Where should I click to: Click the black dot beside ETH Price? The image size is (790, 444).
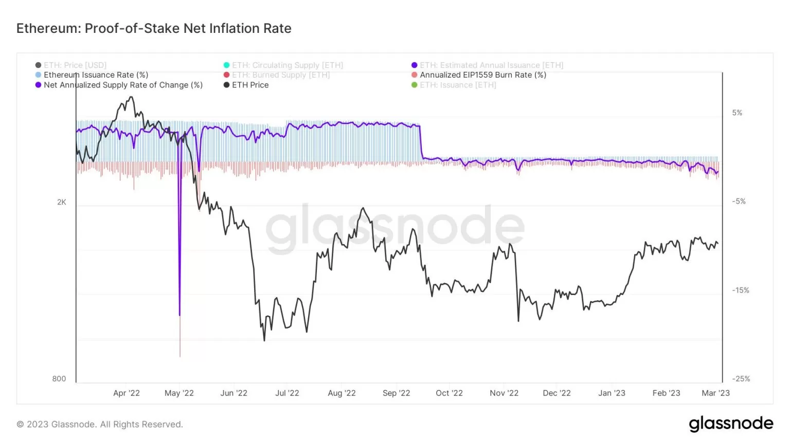(x=226, y=85)
